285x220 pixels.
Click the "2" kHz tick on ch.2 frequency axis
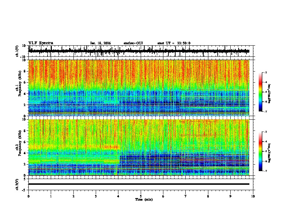pyautogui.click(x=25, y=164)
